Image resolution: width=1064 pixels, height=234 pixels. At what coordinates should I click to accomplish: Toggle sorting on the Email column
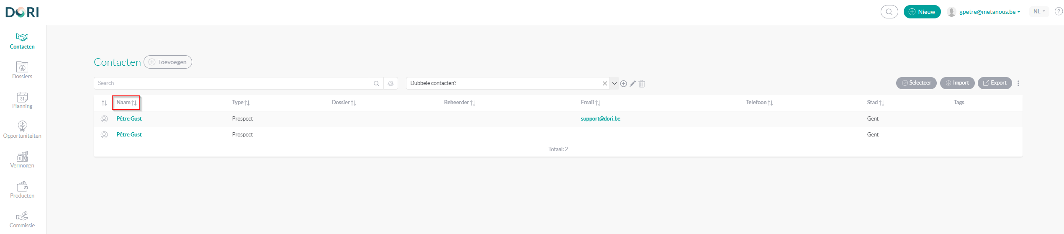(x=590, y=103)
